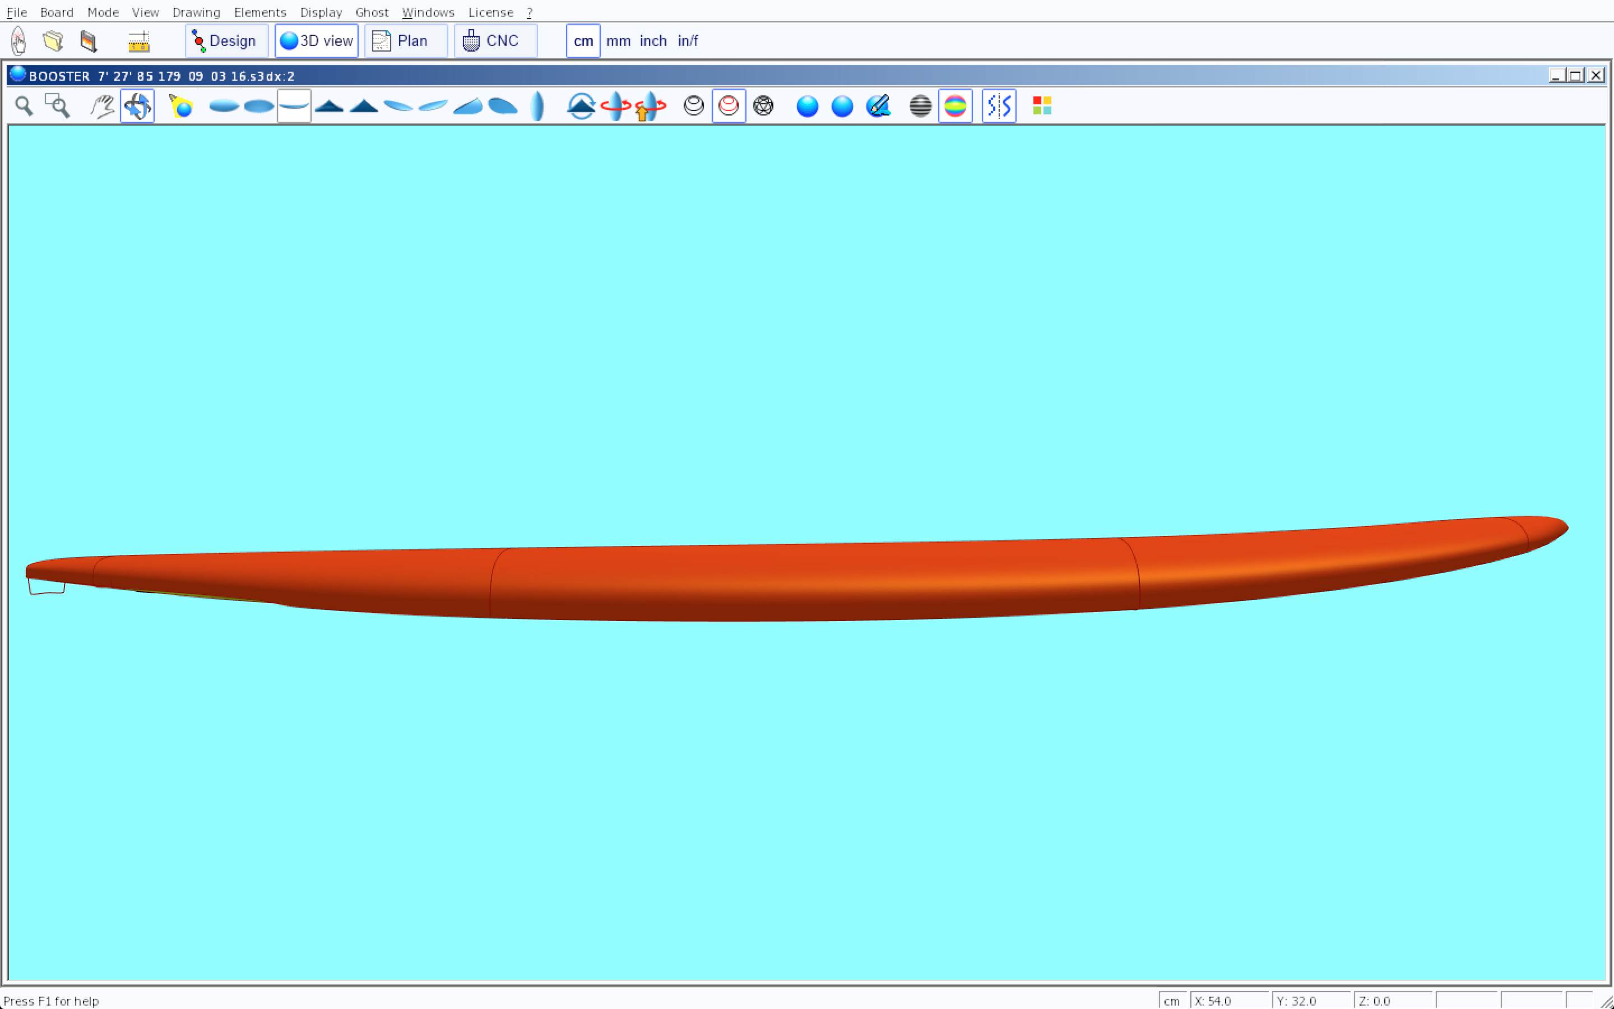Viewport: 1614px width, 1009px height.
Task: Select the magnifier zoom tool
Action: pos(24,106)
